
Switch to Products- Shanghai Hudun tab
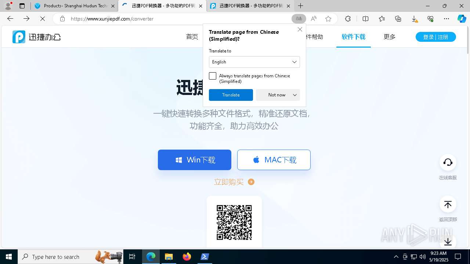(75, 6)
